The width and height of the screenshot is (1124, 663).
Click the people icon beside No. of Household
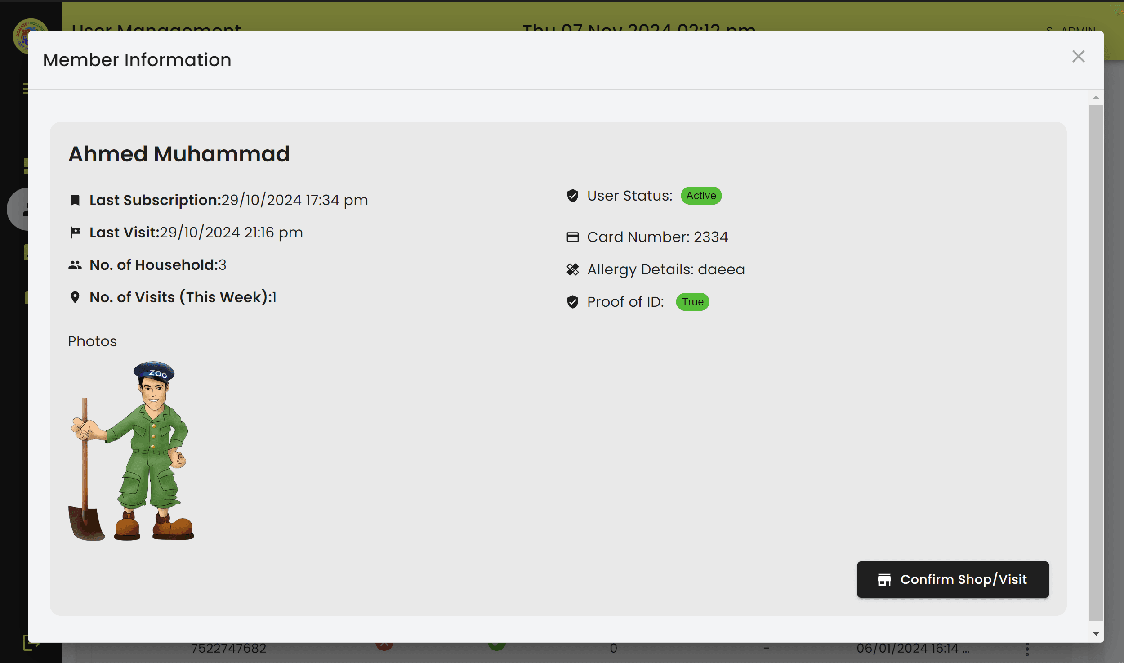(x=75, y=265)
